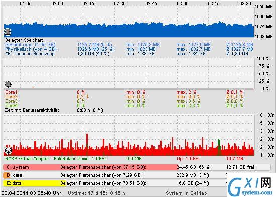Viewport: 276px width, 197px height.
Task: Select the D: data disk usage bar
Action: tap(136, 175)
